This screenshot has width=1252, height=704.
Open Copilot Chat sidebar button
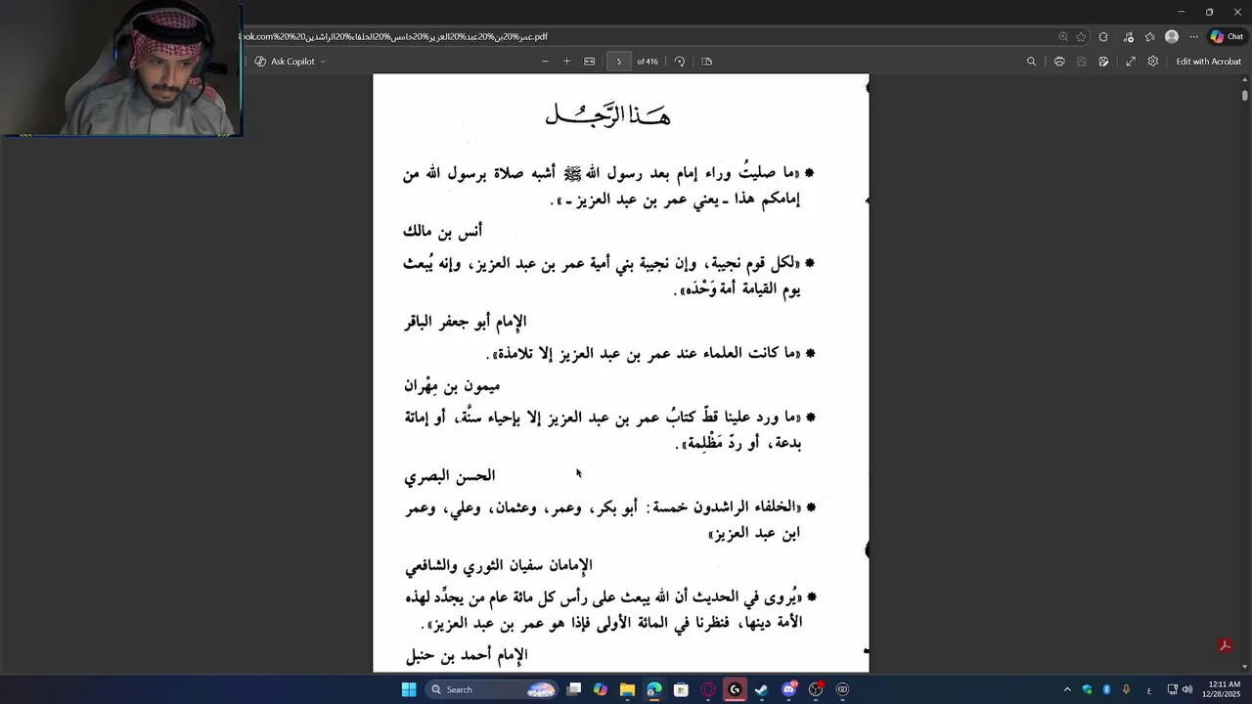pyautogui.click(x=1227, y=37)
